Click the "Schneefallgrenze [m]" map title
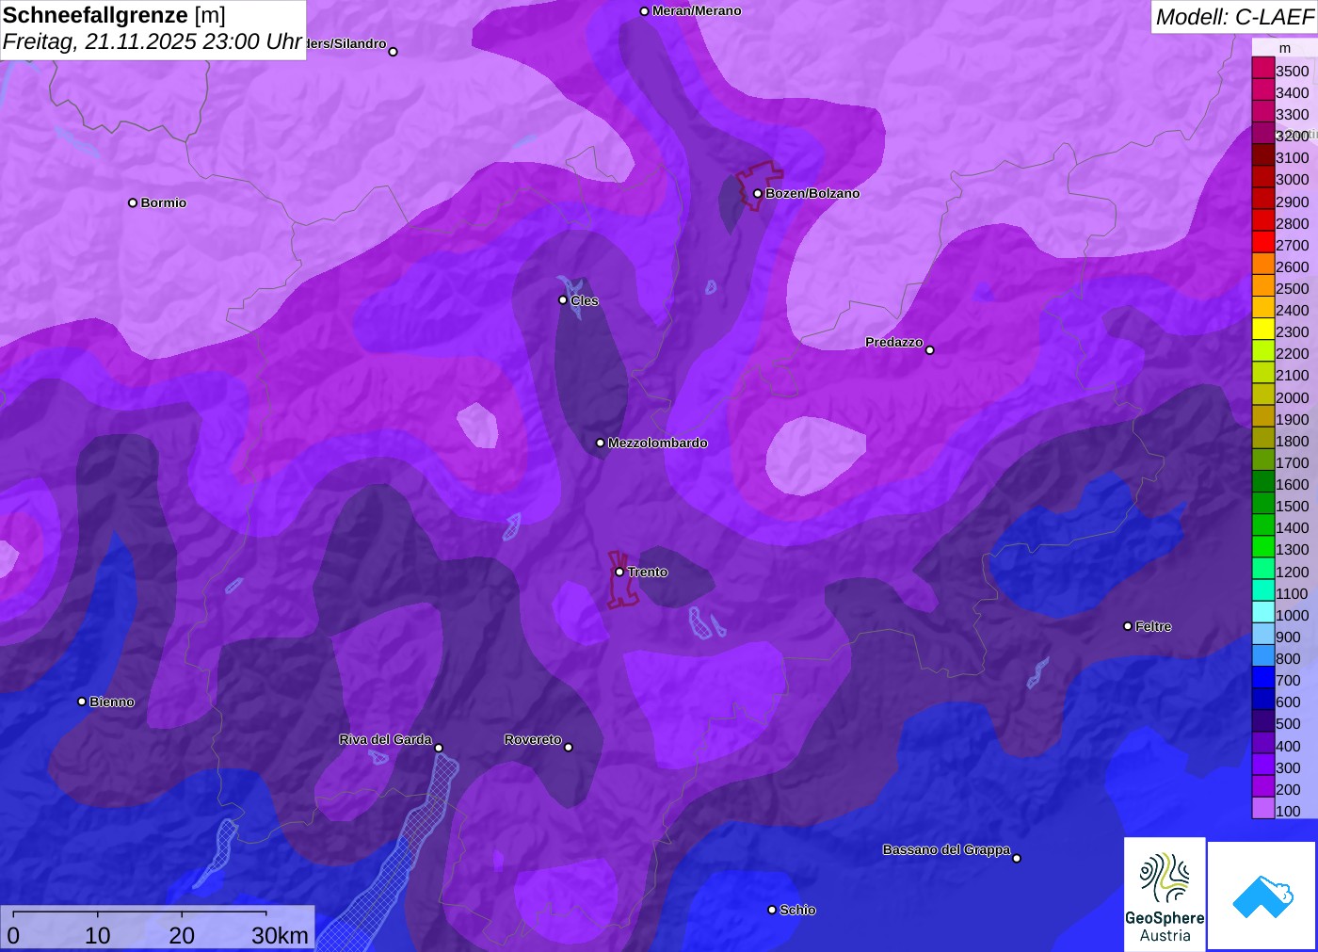The image size is (1318, 952). point(114,15)
